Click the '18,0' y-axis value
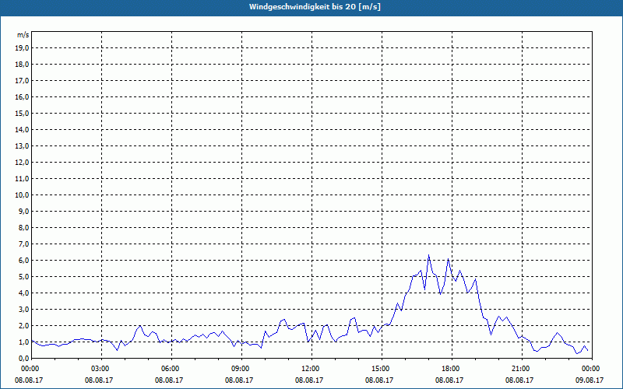Image resolution: width=623 pixels, height=389 pixels. [x=22, y=65]
